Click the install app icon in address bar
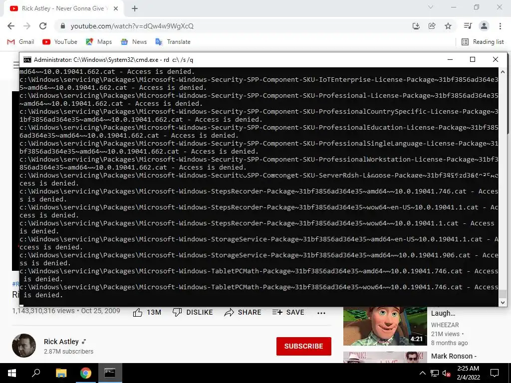This screenshot has width=511, height=383. point(416,26)
